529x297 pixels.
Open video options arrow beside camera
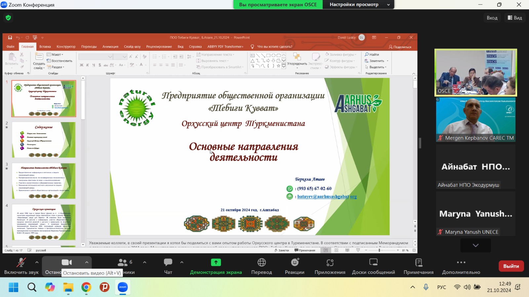click(x=87, y=262)
